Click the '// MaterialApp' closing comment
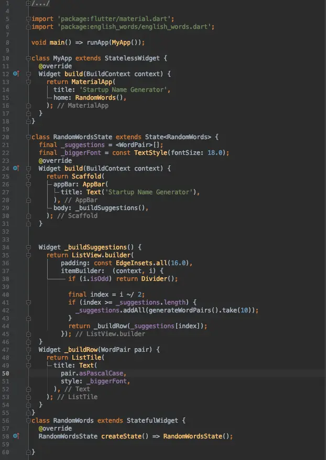This screenshot has height=460, width=326. (x=83, y=106)
